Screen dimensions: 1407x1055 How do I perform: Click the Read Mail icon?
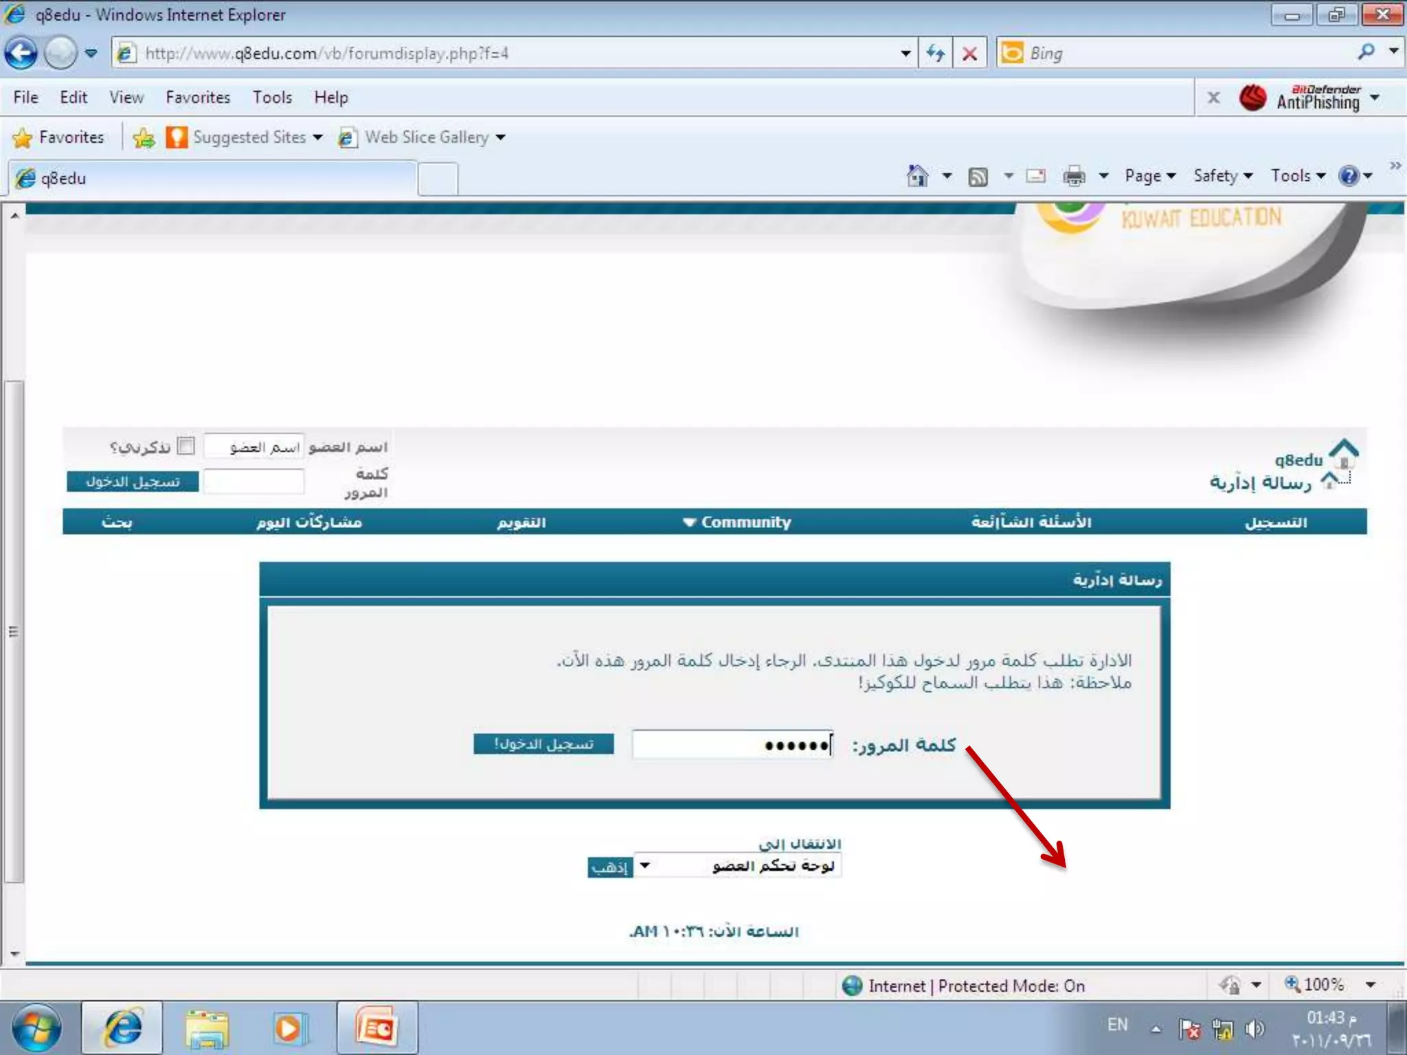[1035, 177]
